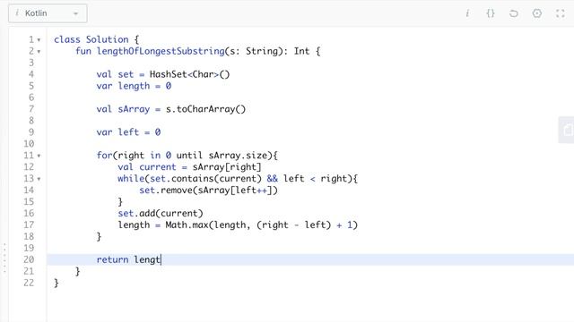The height and width of the screenshot is (322, 574).
Task: Click on 'var length = 0' line
Action: (x=134, y=86)
